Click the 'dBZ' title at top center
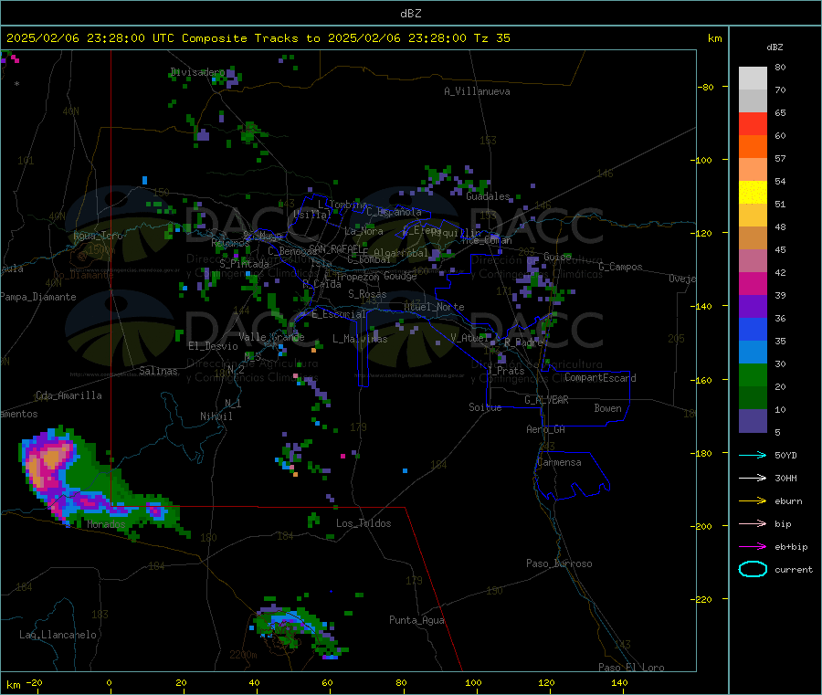Screen dimensions: 822x695 click(410, 14)
